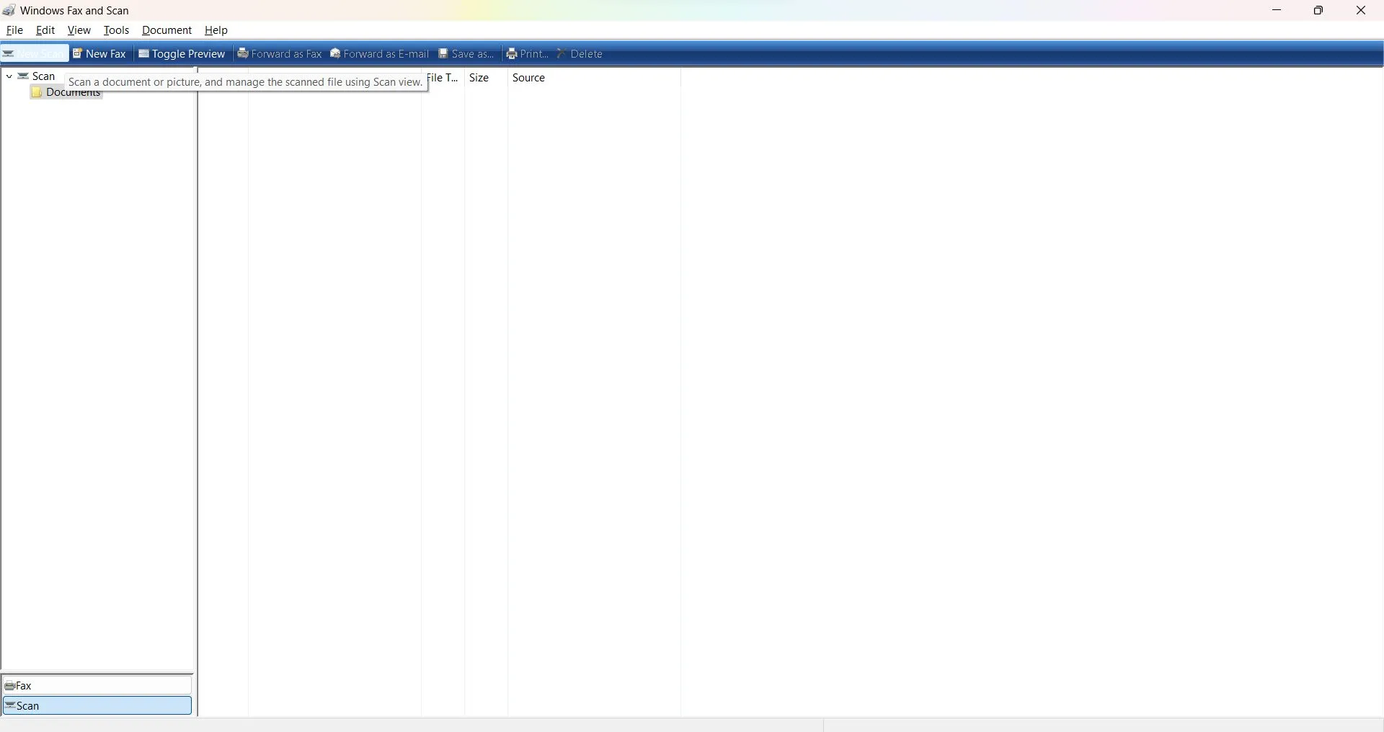Open the Document menu

167,30
